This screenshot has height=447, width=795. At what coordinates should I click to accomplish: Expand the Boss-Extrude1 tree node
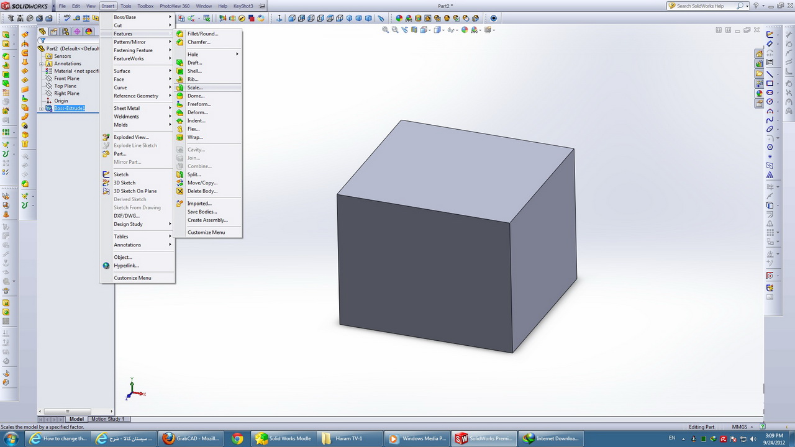[x=41, y=108]
